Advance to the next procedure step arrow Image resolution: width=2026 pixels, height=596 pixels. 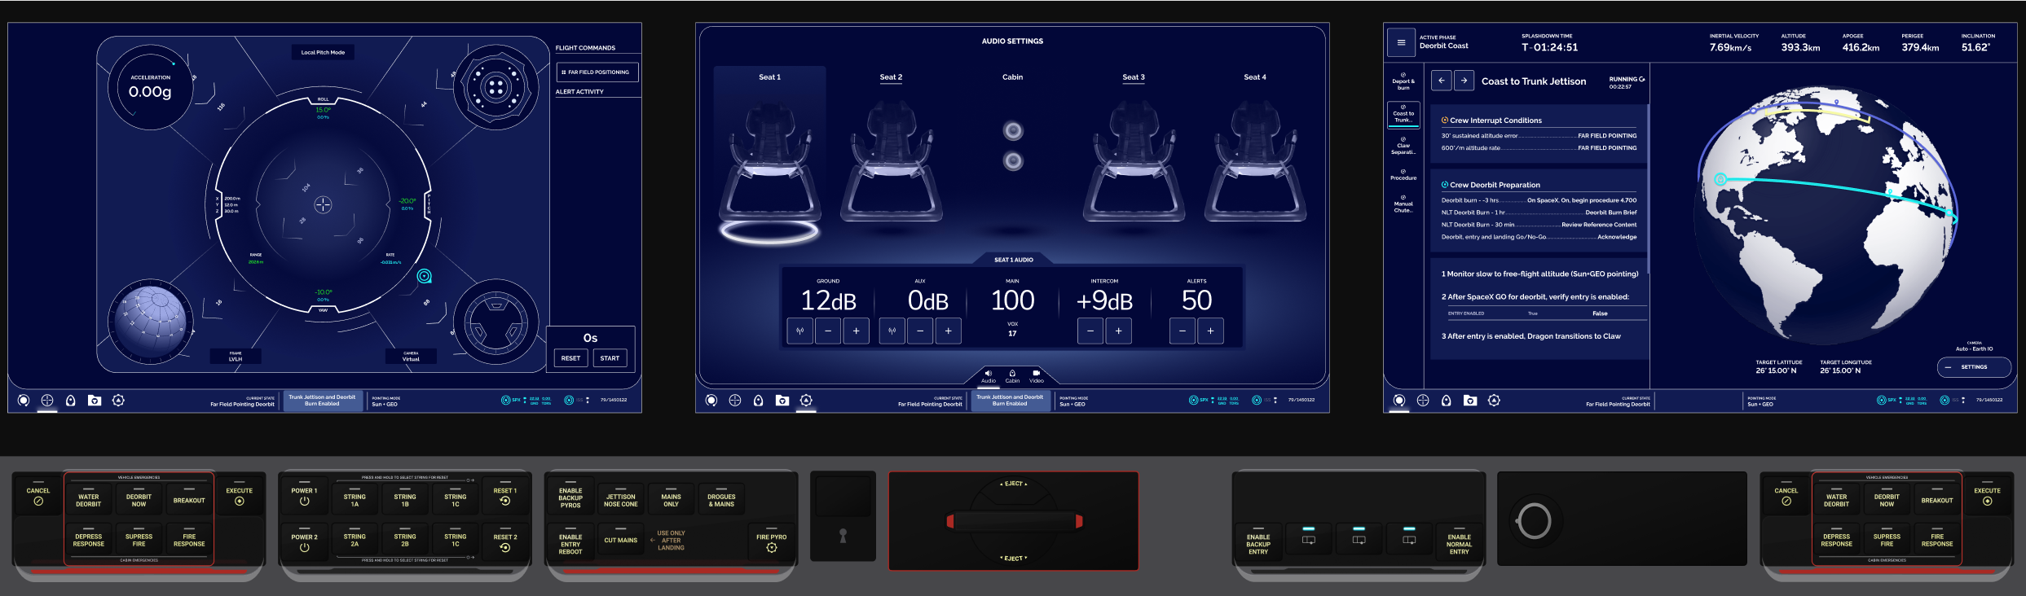point(1464,81)
